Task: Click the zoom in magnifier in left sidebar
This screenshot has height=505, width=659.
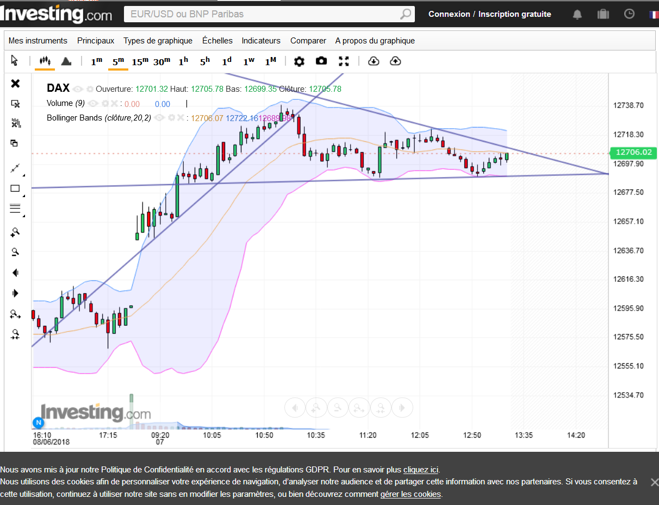Action: [15, 232]
